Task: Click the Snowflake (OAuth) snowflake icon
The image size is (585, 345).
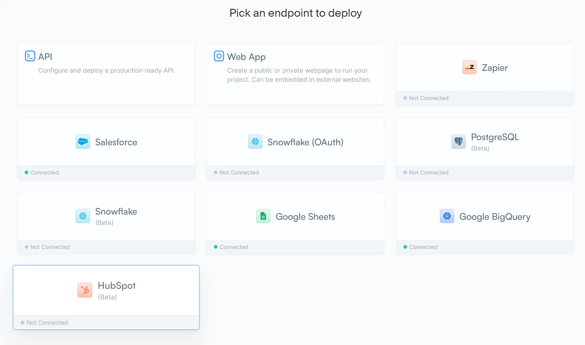Action: pyautogui.click(x=255, y=142)
